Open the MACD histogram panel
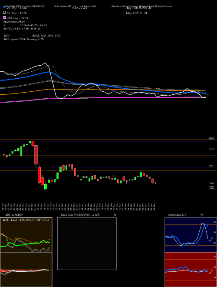This screenshot has width=217, height=287. (26, 270)
